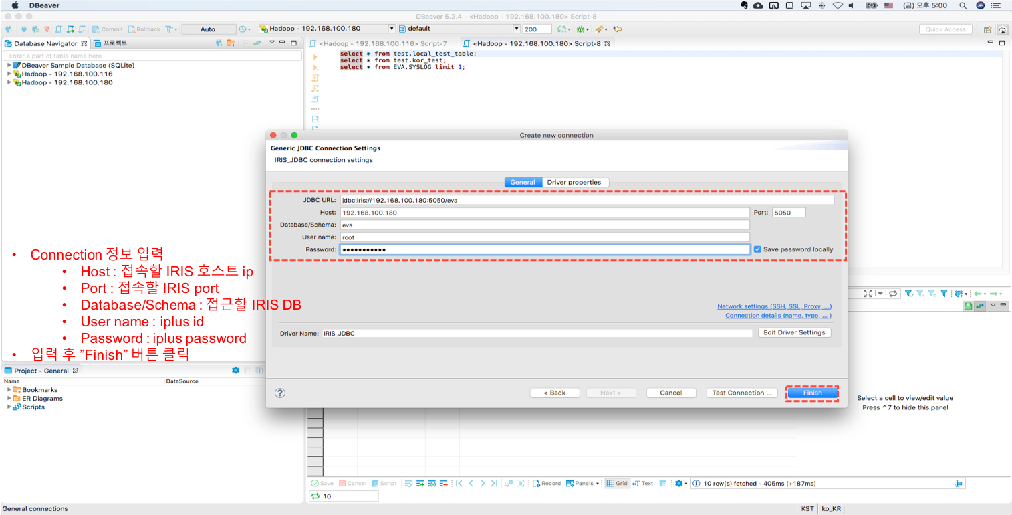This screenshot has height=515, width=1012.
Task: Open the Navigator view menu triangle
Action: [272, 43]
